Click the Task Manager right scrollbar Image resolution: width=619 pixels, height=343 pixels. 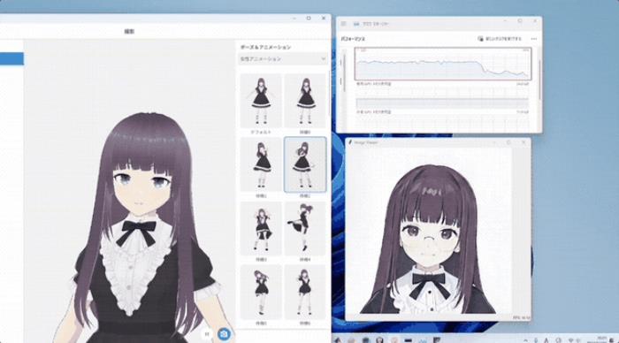[539, 79]
